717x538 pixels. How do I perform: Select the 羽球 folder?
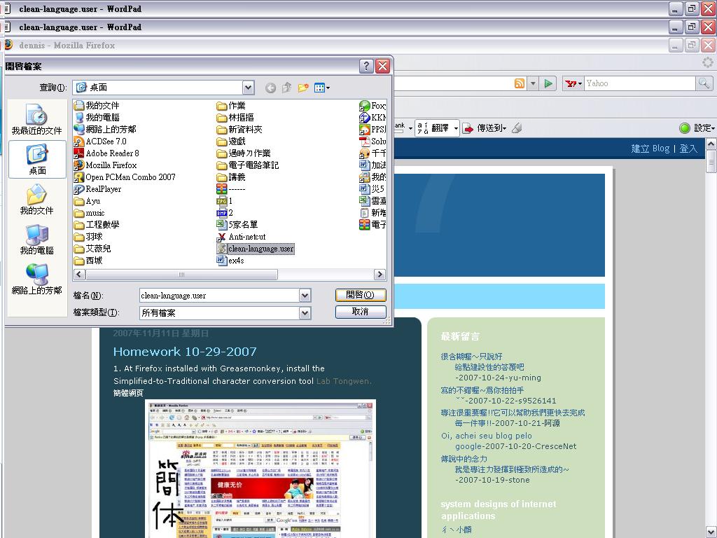tap(88, 237)
